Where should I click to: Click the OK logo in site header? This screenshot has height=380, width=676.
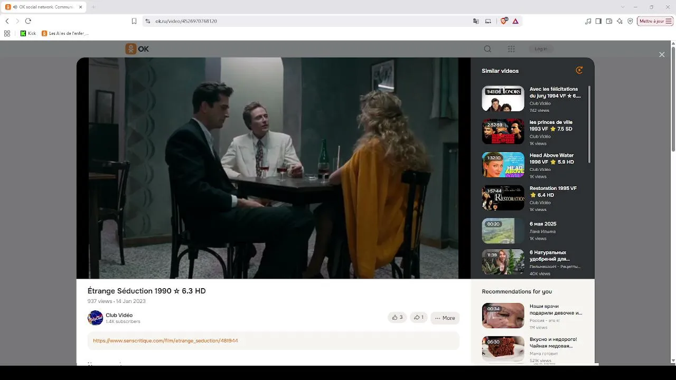pos(137,49)
